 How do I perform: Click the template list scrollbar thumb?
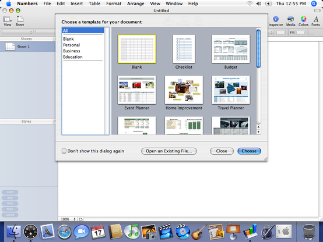(x=258, y=48)
